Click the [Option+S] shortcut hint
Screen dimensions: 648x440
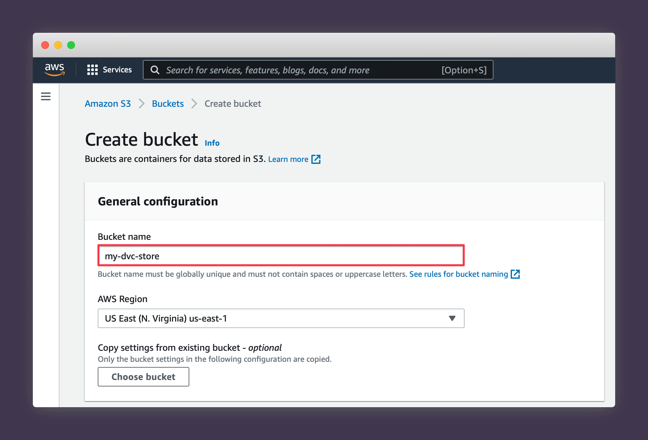[x=464, y=70]
